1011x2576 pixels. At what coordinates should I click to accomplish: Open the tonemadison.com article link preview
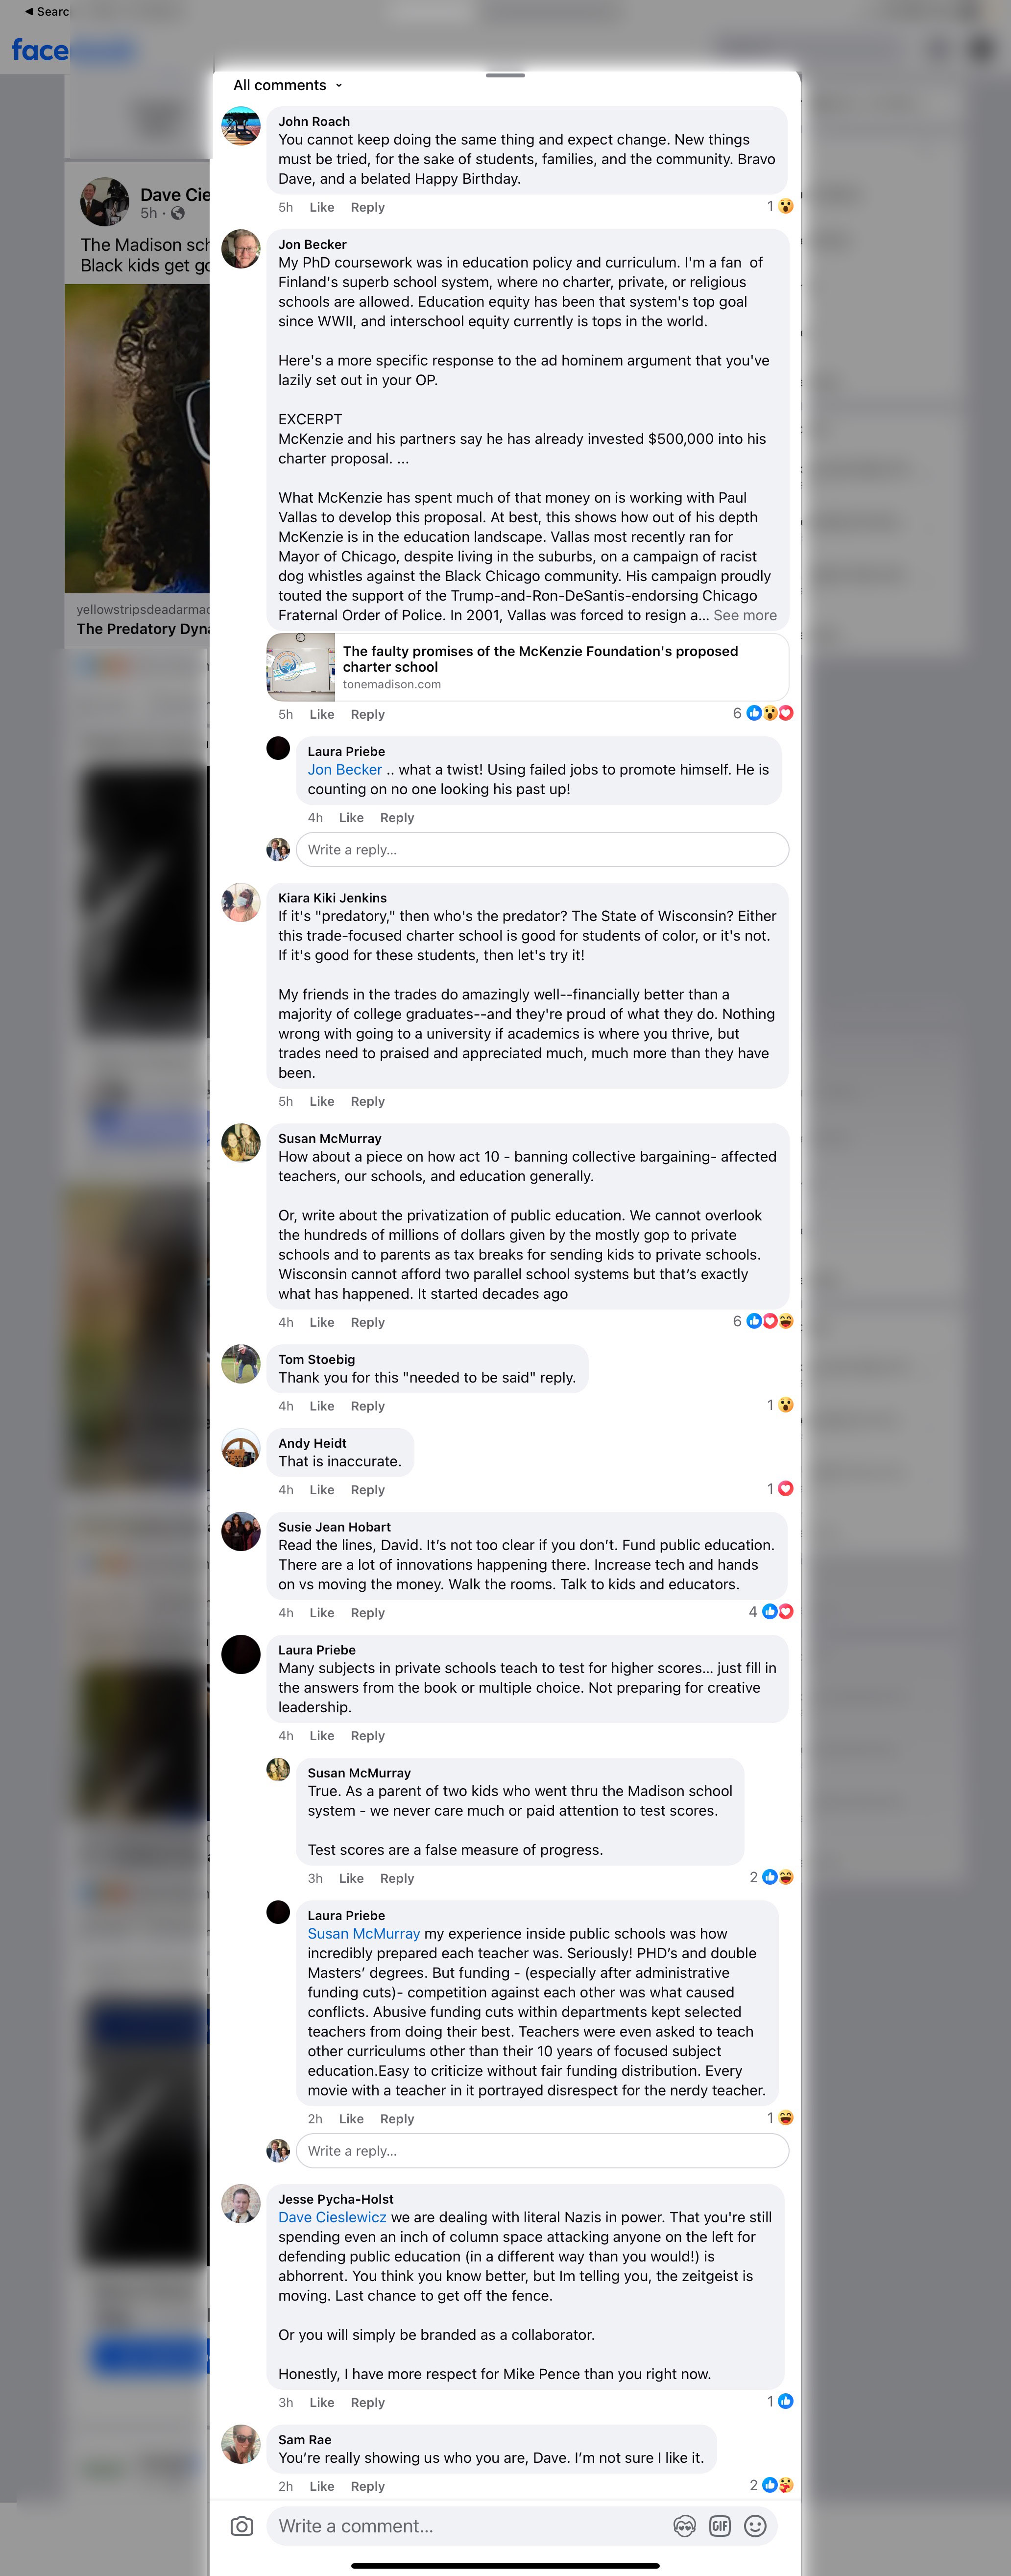[527, 667]
